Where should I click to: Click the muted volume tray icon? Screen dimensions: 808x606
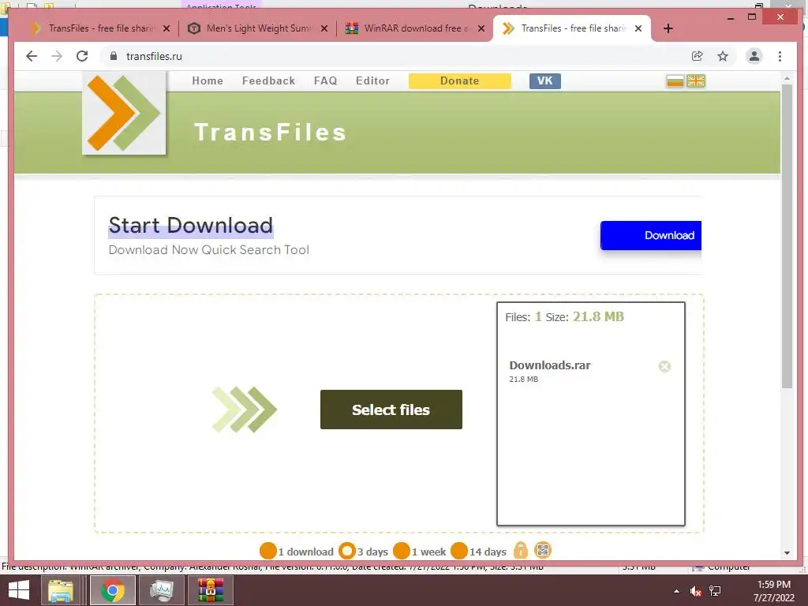[696, 591]
